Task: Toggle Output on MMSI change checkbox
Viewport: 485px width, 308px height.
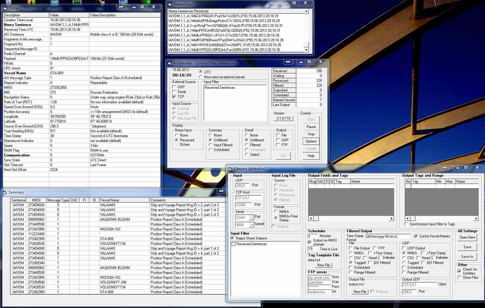Action: pyautogui.click(x=310, y=242)
